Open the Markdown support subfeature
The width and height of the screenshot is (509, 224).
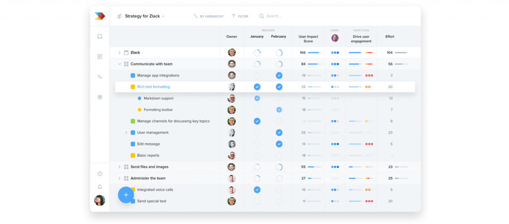coord(159,99)
